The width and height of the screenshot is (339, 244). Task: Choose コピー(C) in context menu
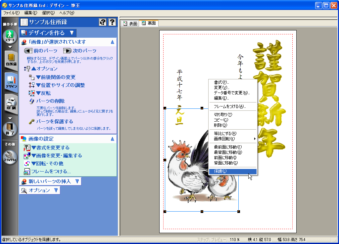(233, 120)
